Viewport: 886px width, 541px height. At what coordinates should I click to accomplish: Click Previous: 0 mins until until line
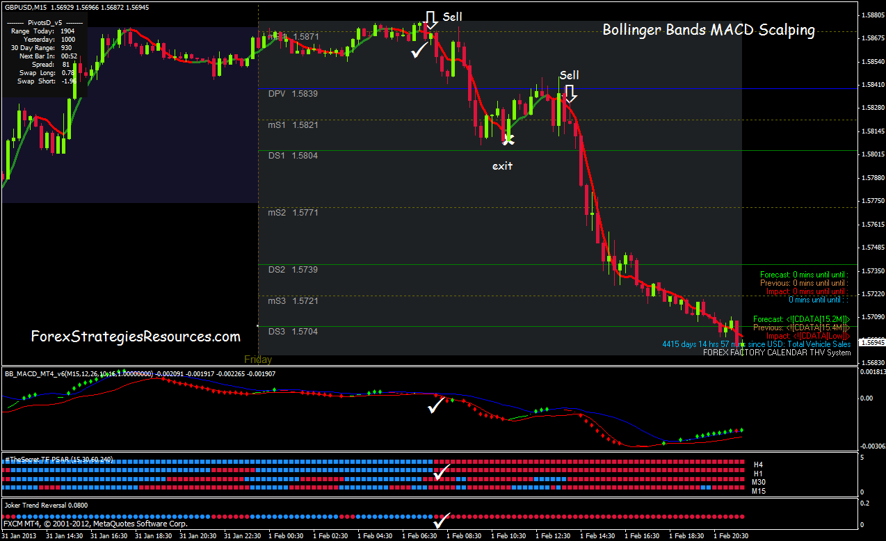pos(804,283)
